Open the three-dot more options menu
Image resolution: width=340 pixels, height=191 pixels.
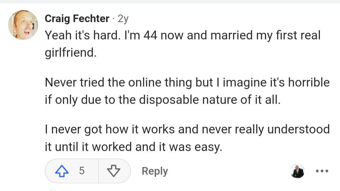click(x=322, y=171)
